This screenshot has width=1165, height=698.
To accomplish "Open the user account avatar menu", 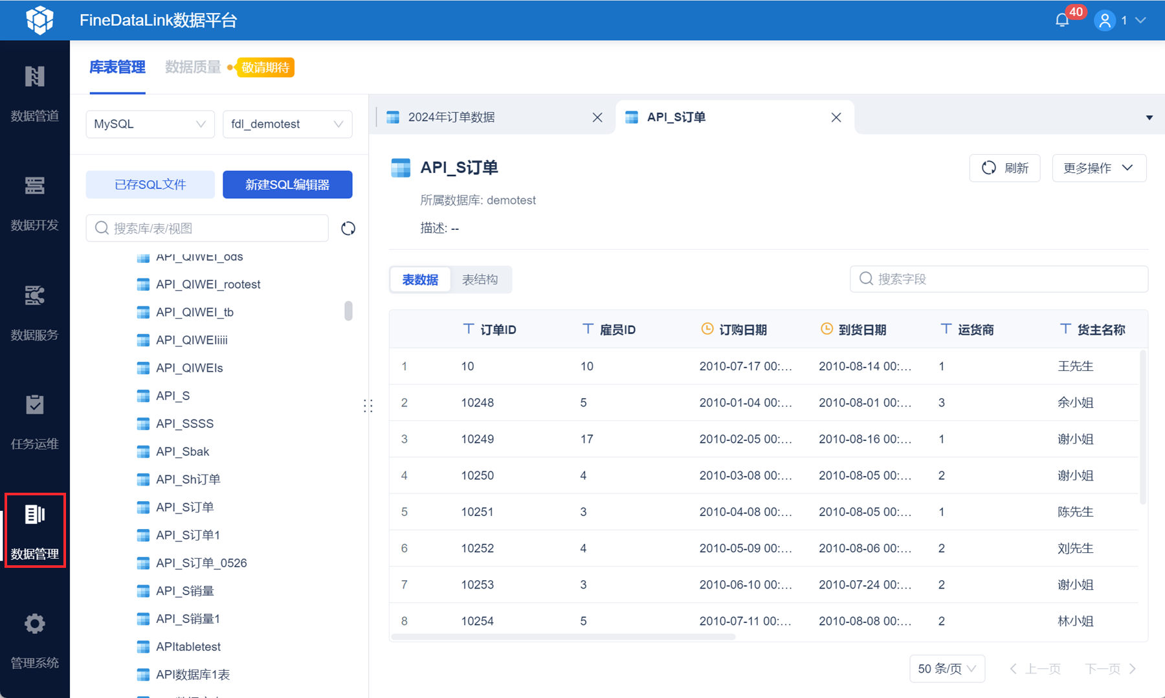I will (1105, 21).
